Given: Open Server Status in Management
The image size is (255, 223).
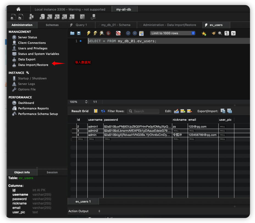Looking at the screenshot, I should [x=27, y=37].
